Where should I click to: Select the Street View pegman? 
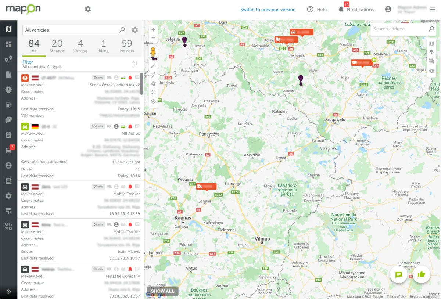(153, 52)
